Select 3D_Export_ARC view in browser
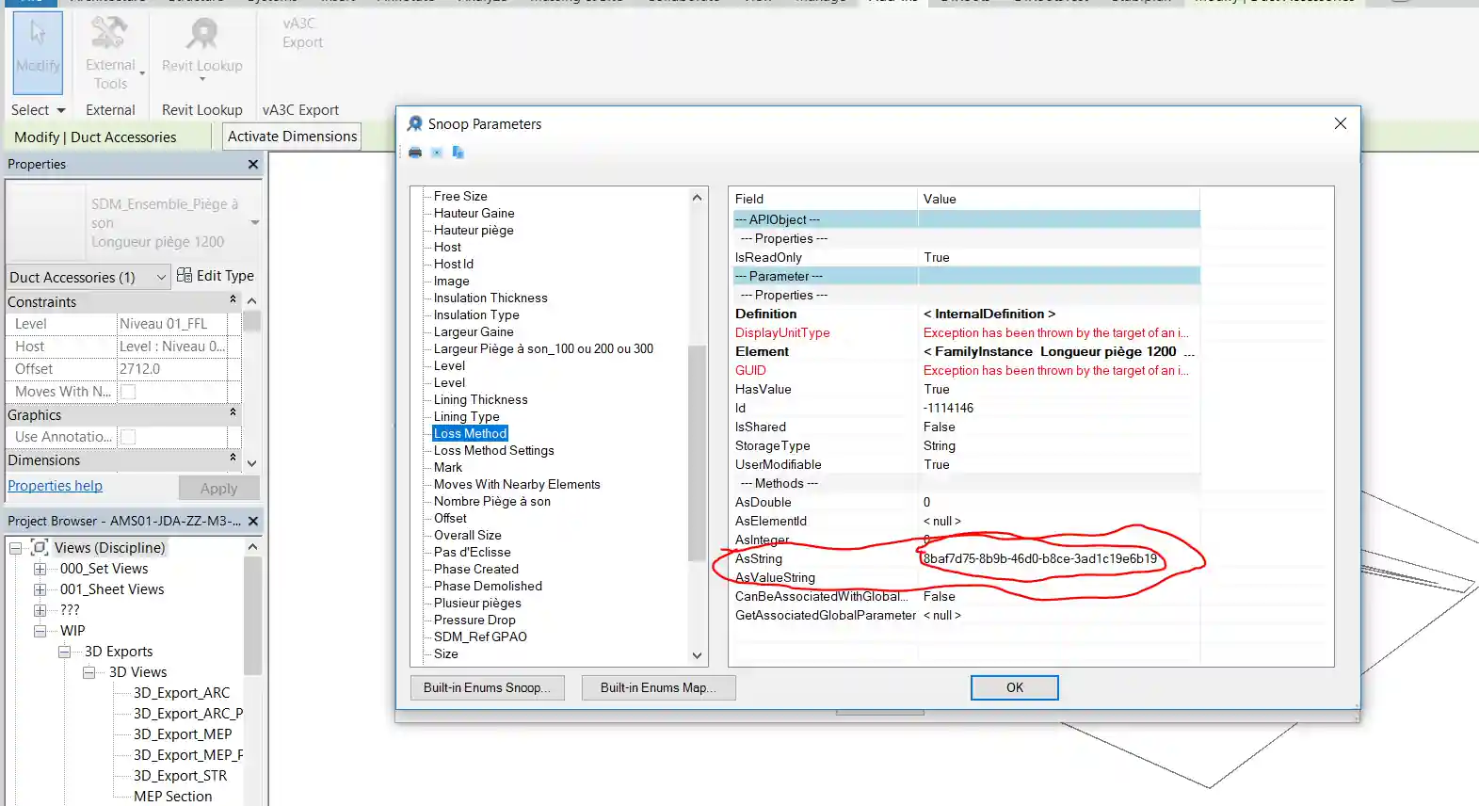Screen dimensions: 1479x806 181,693
